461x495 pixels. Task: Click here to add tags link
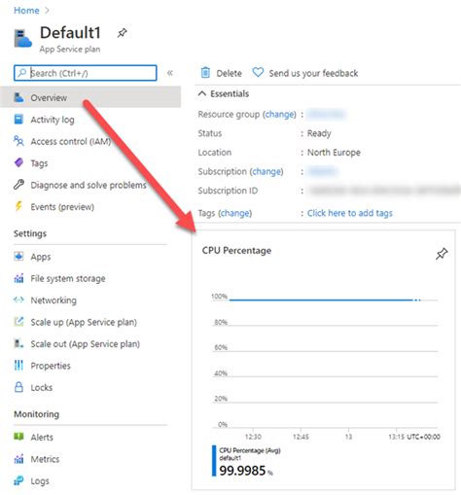tap(350, 213)
